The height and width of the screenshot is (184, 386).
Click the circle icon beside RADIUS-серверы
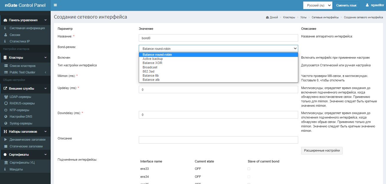[6, 103]
